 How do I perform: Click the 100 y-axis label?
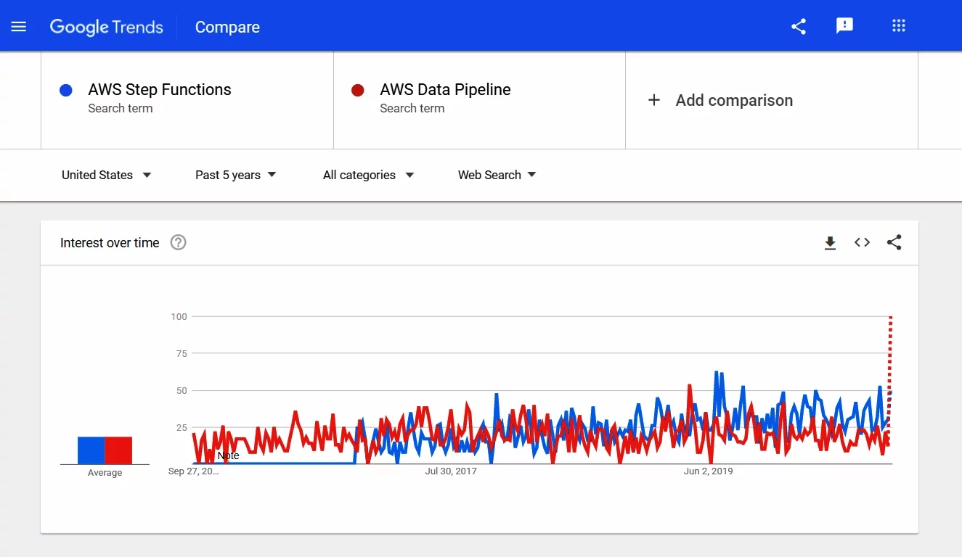click(179, 316)
